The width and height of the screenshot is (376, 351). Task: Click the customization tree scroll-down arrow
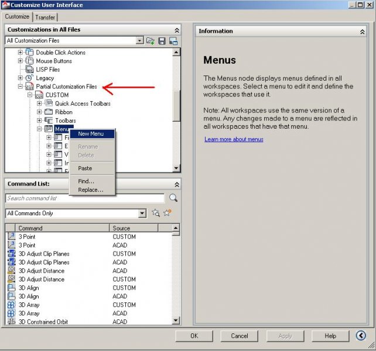pos(176,168)
